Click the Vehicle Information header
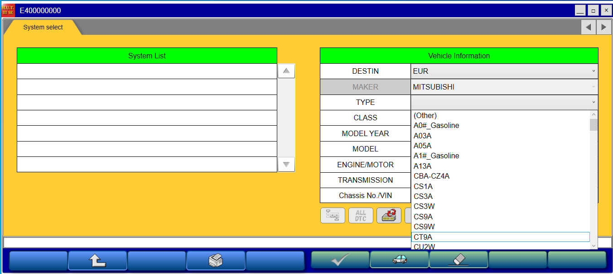 pyautogui.click(x=459, y=56)
